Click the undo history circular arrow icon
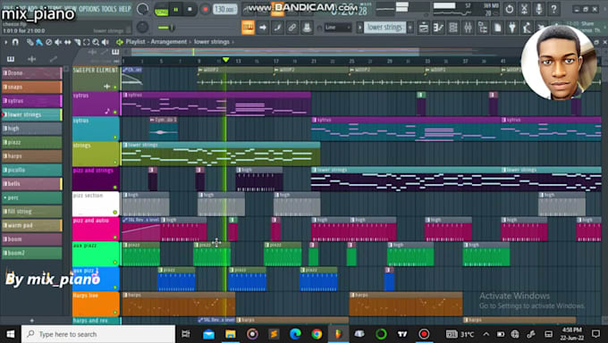608x343 pixels. point(510,9)
